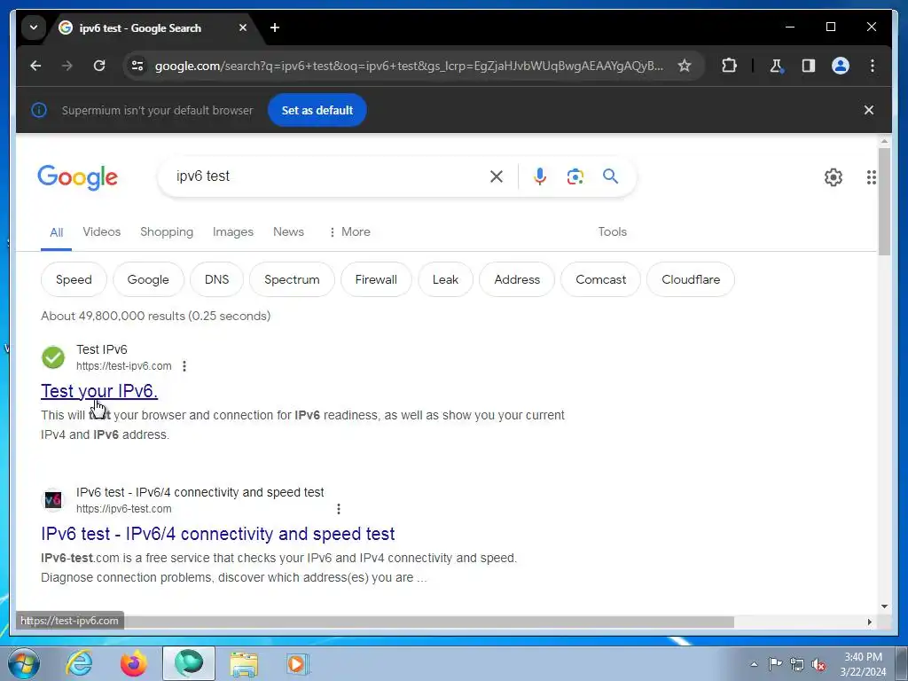The height and width of the screenshot is (681, 908).
Task: Click the vertical scrollbar thumb
Action: pyautogui.click(x=884, y=201)
